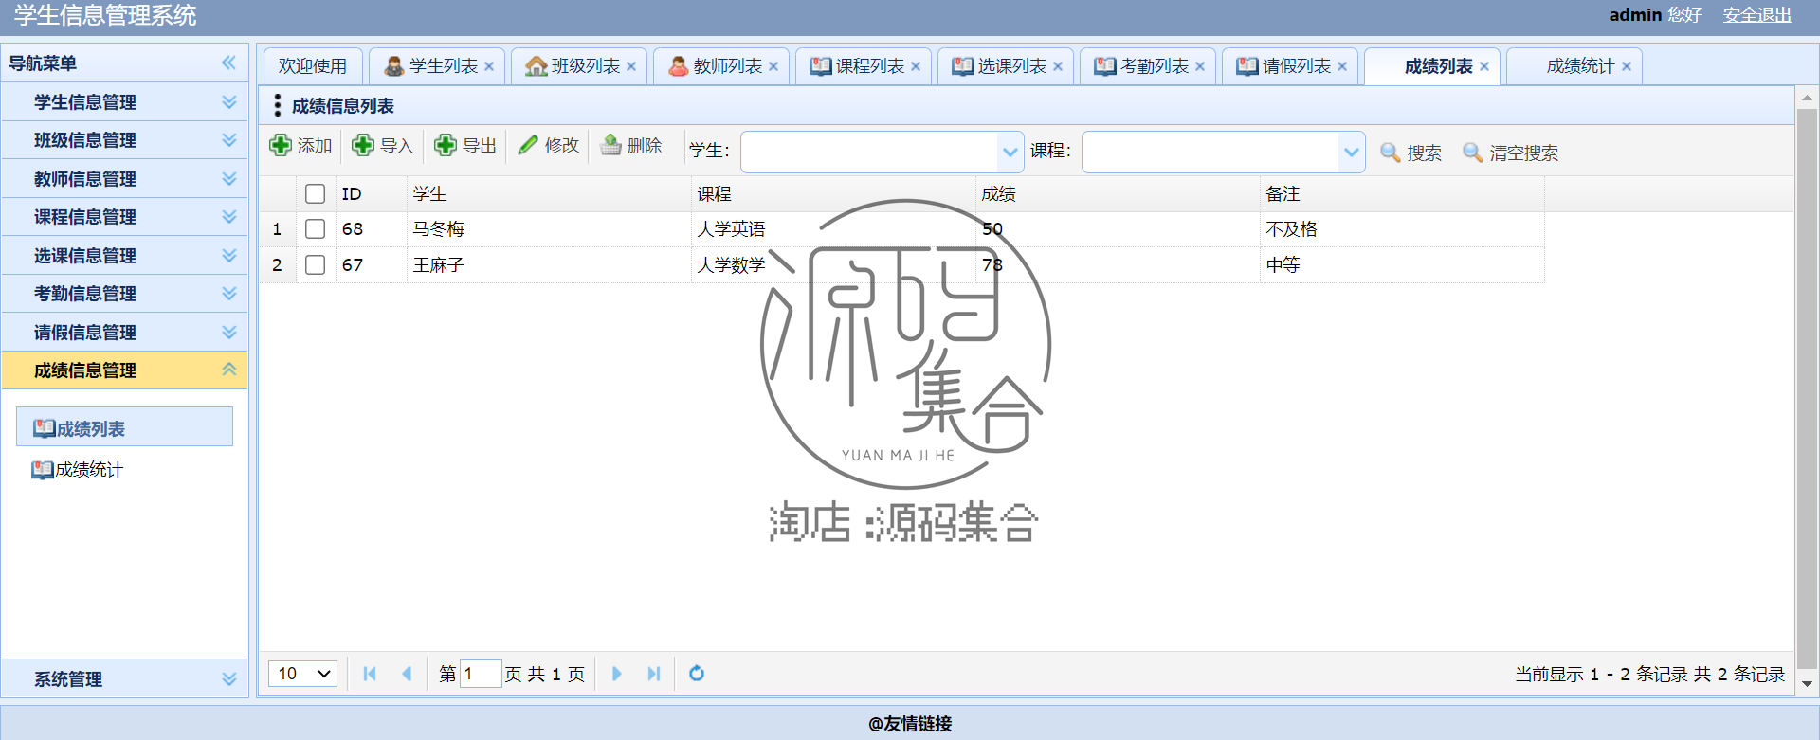Sort by the 学生 column header
This screenshot has height=740, width=1820.
click(x=549, y=194)
